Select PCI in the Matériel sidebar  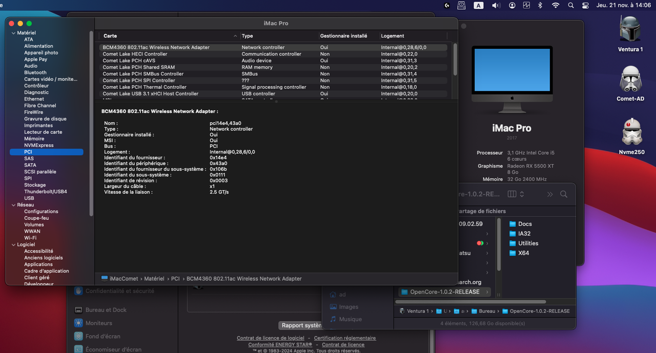click(46, 152)
